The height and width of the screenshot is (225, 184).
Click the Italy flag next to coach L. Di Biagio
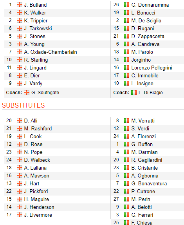click(x=134, y=93)
